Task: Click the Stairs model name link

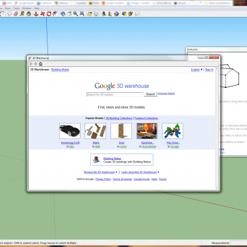Action: coord(96,143)
